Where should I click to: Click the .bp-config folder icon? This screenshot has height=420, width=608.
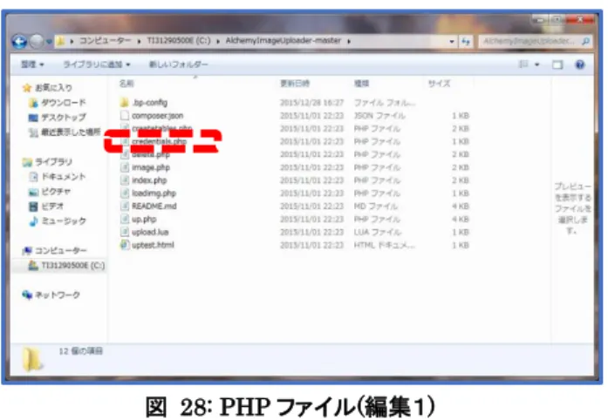[124, 102]
